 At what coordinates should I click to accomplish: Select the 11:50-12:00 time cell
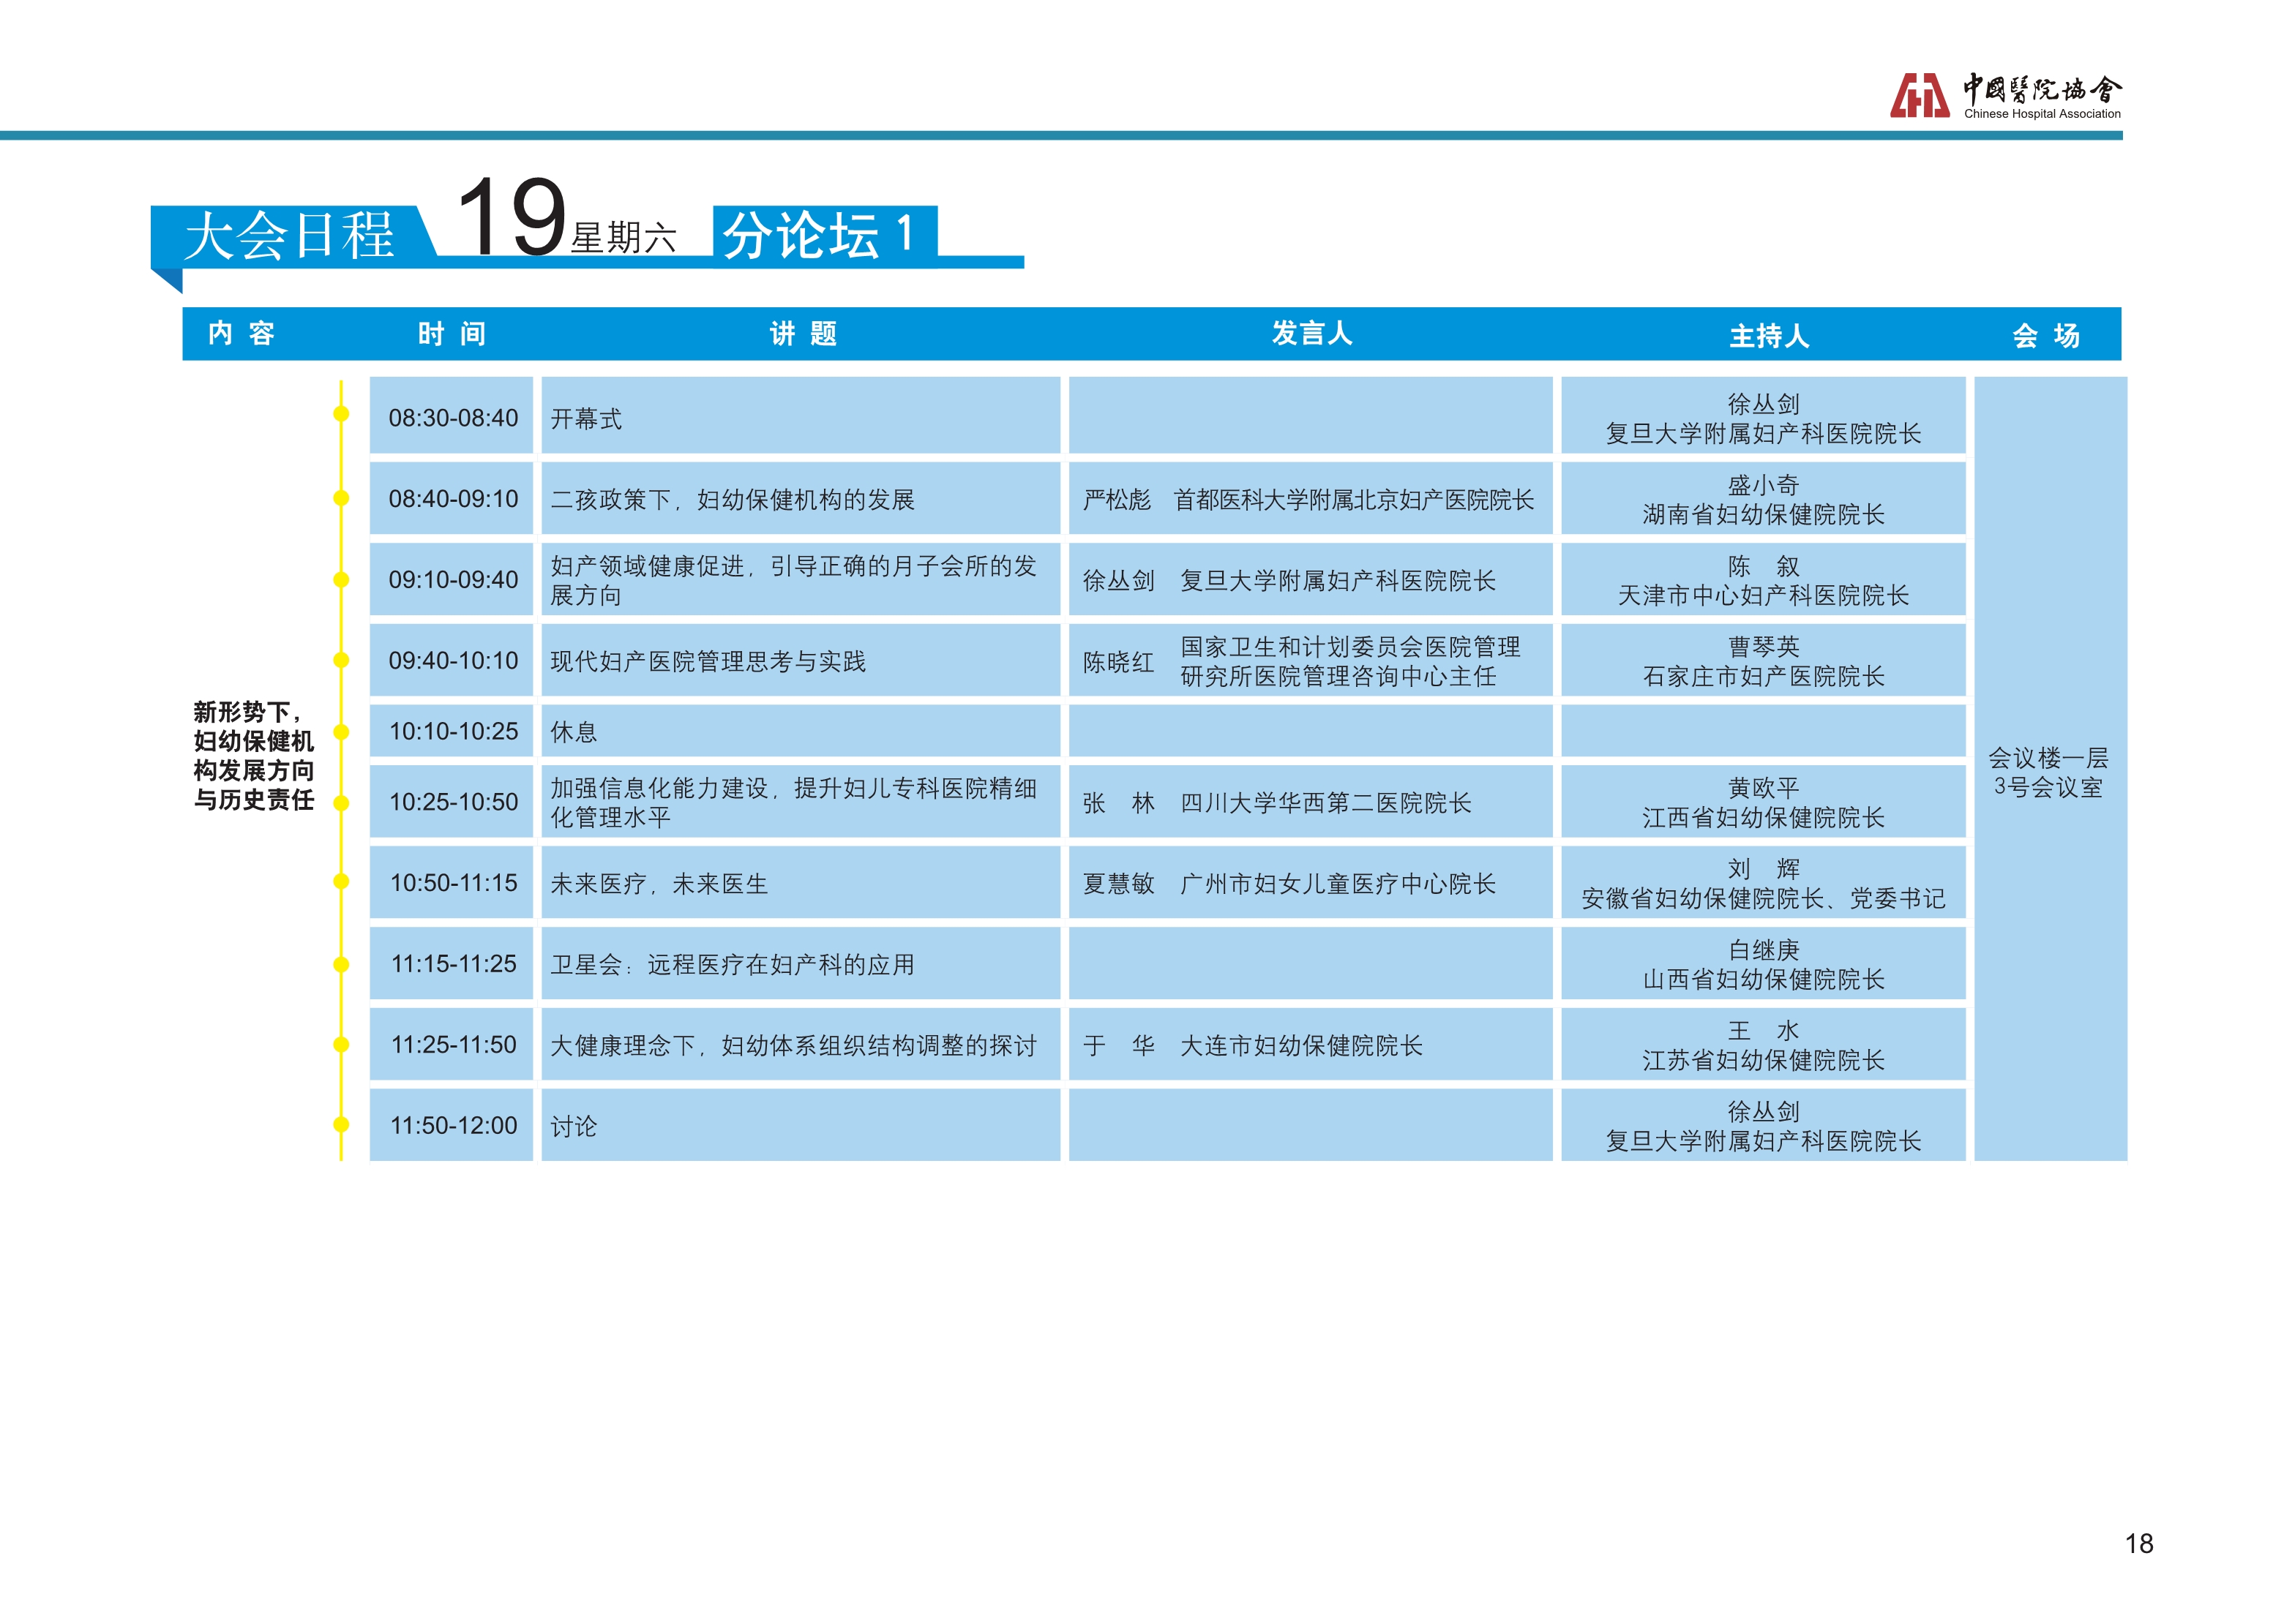(452, 1125)
